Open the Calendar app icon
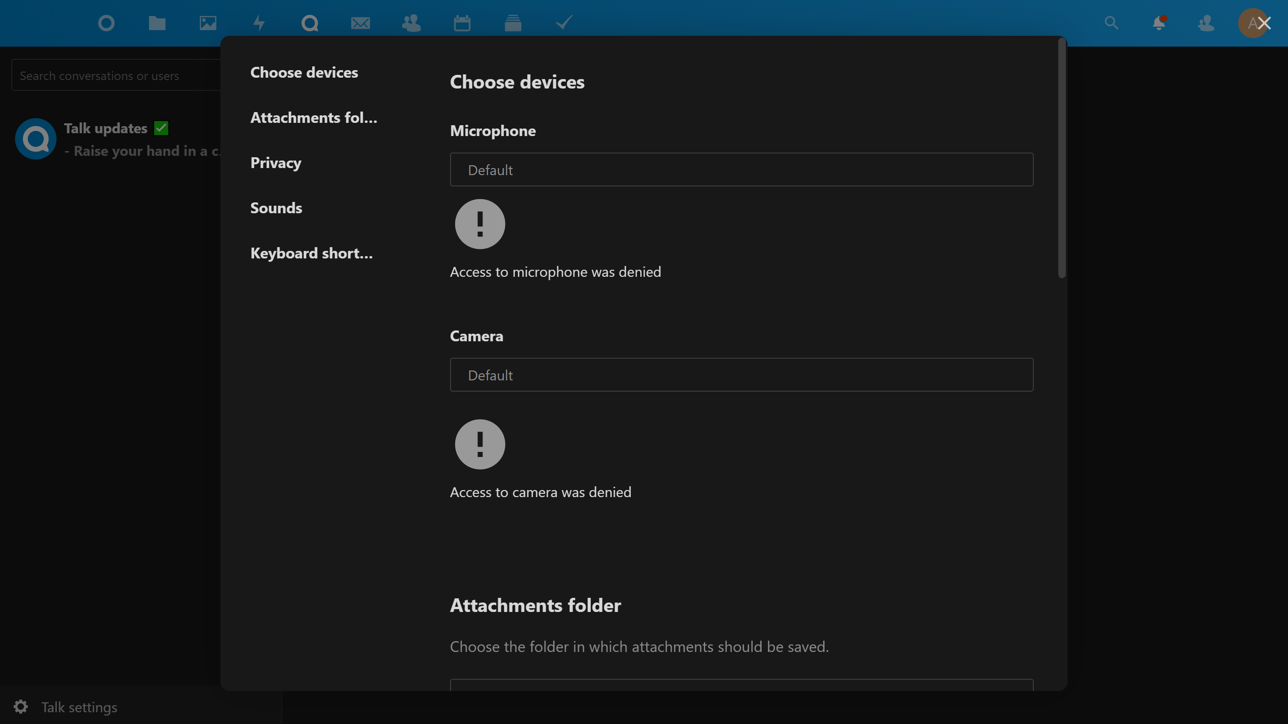The height and width of the screenshot is (724, 1288). 462,23
